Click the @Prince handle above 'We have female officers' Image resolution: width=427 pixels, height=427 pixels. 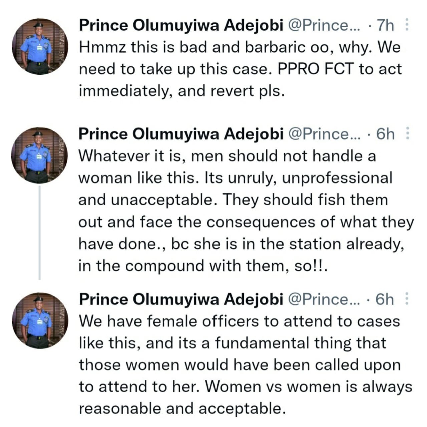point(324,299)
